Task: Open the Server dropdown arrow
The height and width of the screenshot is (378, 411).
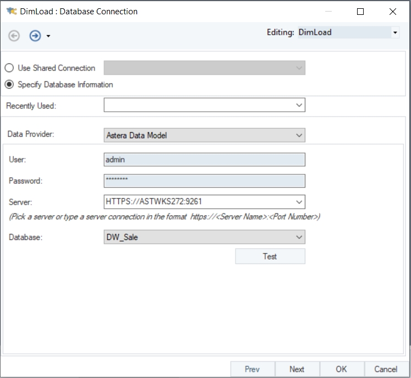Action: [x=299, y=202]
